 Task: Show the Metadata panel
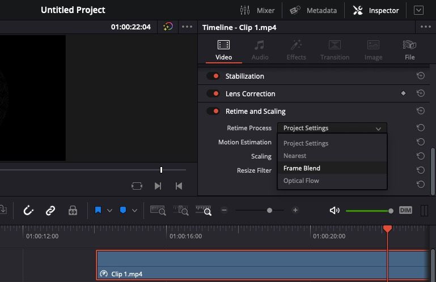(x=314, y=10)
